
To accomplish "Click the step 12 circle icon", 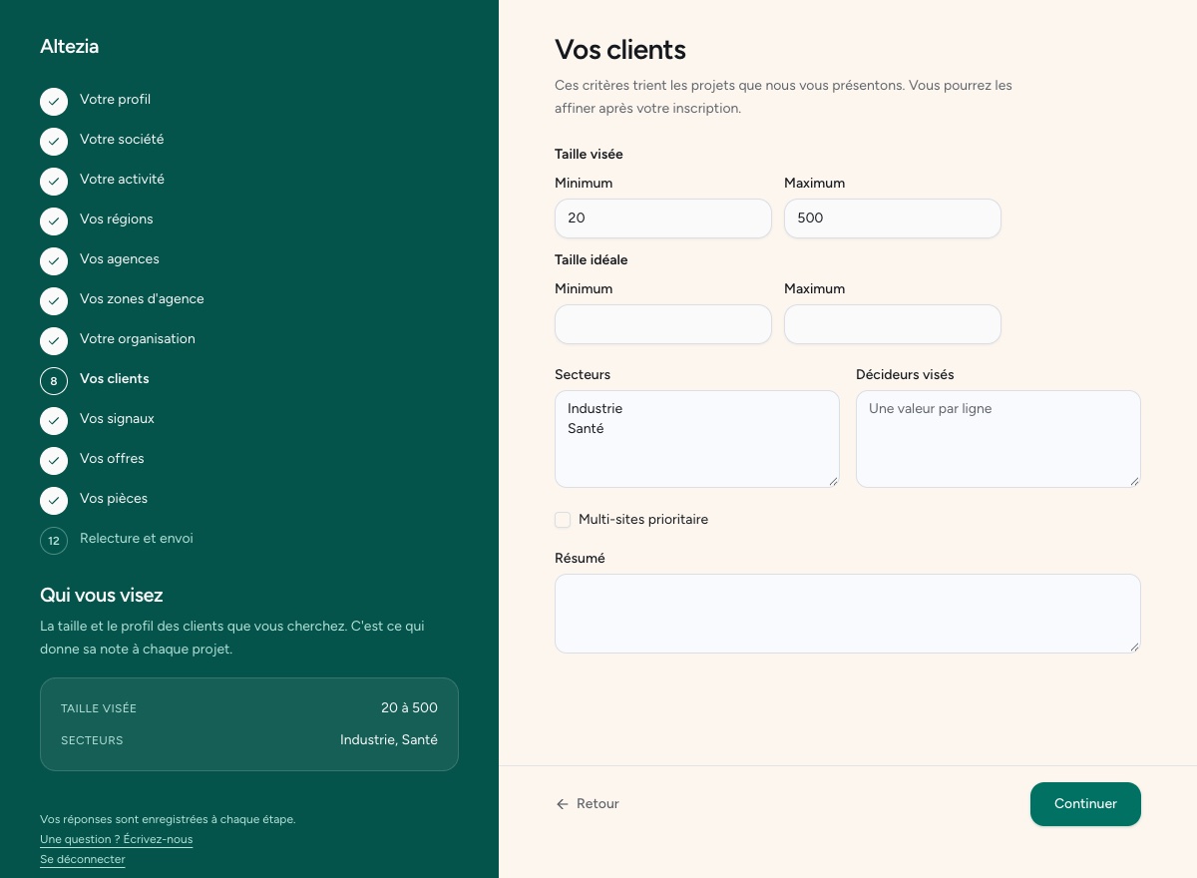I will click(54, 541).
